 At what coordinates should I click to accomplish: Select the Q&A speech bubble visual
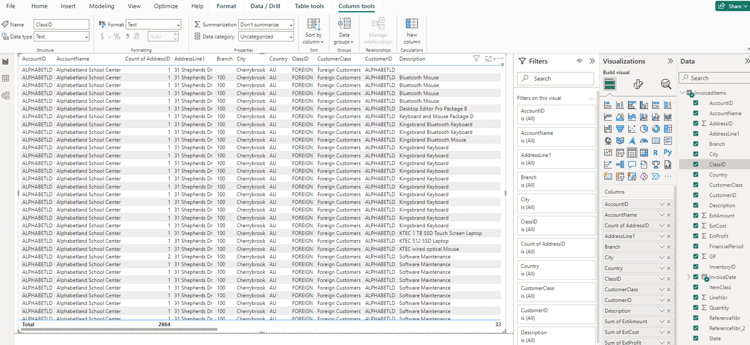coord(632,165)
